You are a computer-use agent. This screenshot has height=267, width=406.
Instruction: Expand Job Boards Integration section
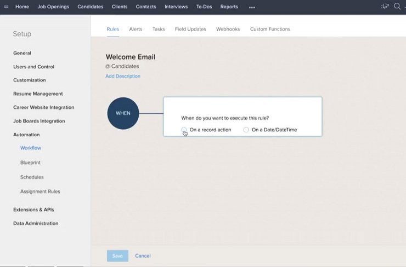[39, 121]
